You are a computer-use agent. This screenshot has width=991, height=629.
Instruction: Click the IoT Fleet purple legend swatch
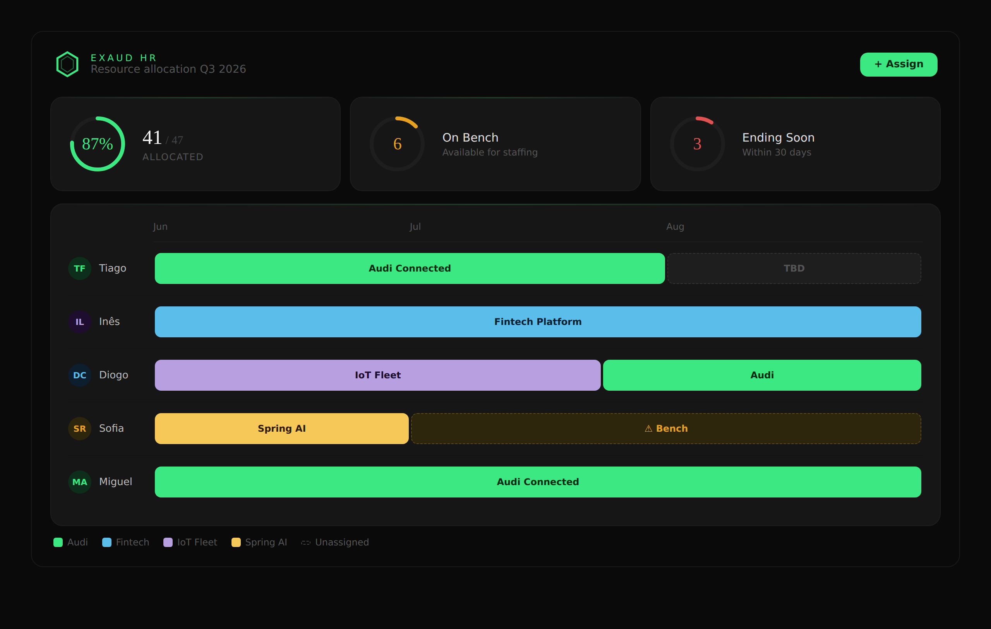click(168, 542)
